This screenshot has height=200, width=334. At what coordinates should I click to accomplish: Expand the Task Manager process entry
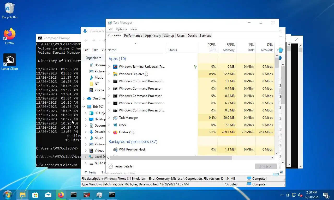109,118
